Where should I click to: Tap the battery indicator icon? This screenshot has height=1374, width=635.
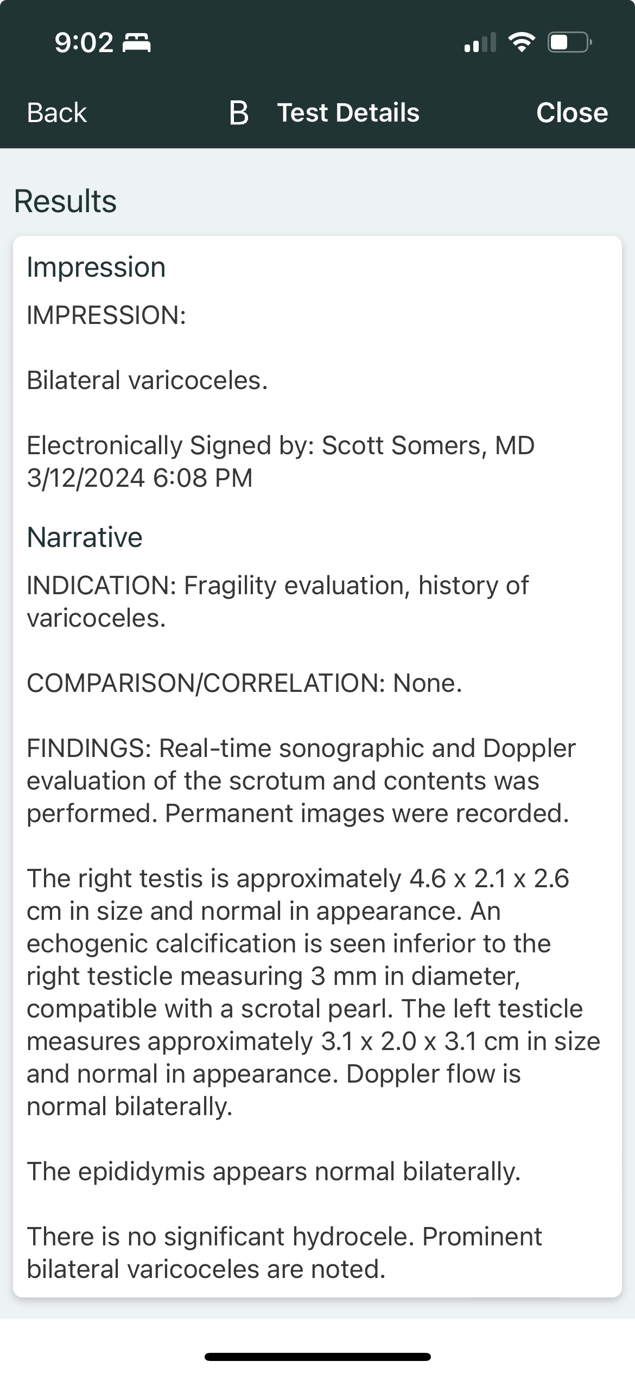[569, 42]
